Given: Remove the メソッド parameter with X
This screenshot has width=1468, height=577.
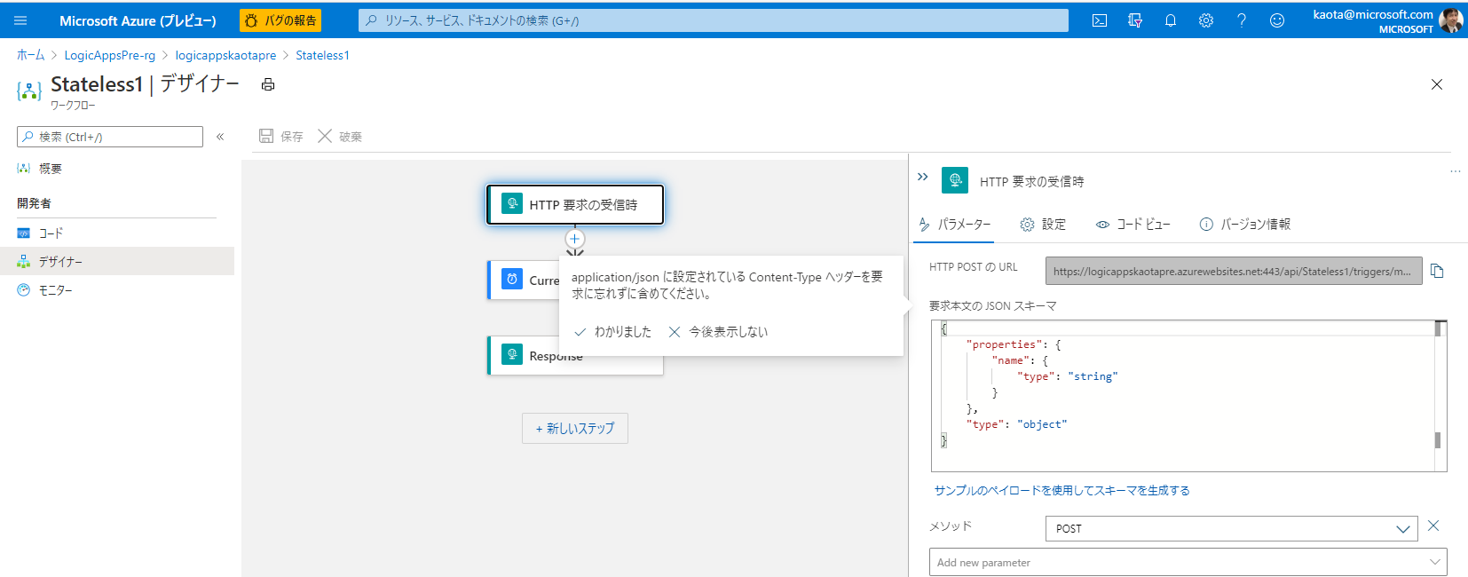Looking at the screenshot, I should [x=1433, y=526].
